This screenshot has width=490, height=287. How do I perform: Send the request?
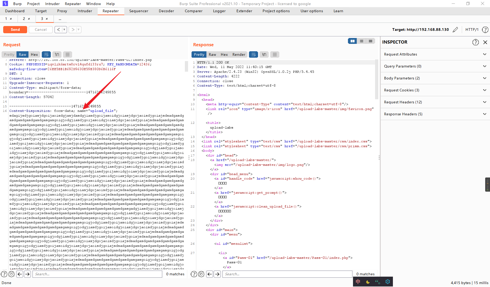click(x=15, y=29)
